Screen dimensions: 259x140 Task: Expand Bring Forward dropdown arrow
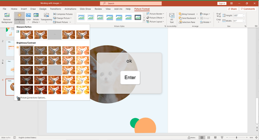coord(197,14)
